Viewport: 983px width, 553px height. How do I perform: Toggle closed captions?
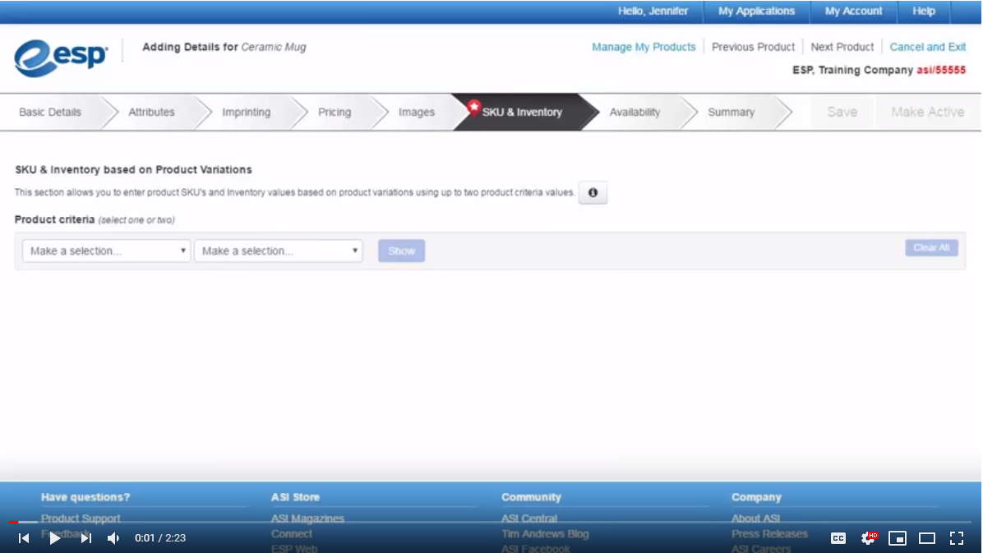click(838, 538)
